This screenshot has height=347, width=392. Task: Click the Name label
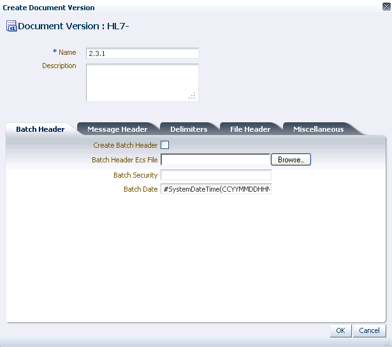click(x=68, y=52)
